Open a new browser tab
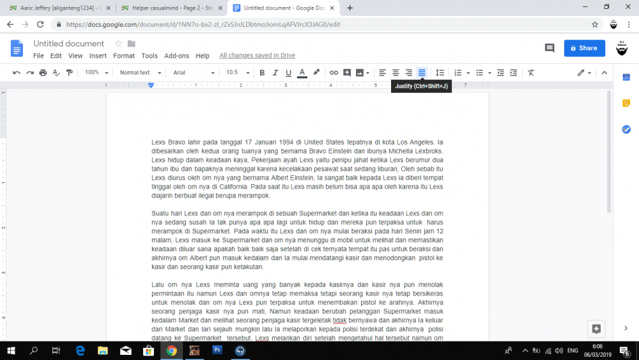The width and height of the screenshot is (639, 360). pyautogui.click(x=350, y=8)
